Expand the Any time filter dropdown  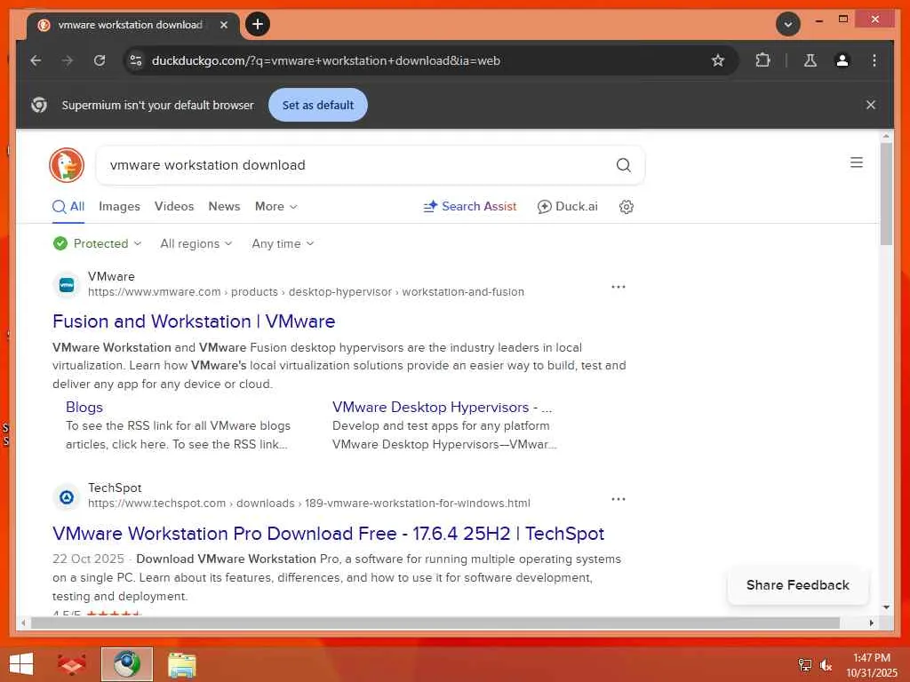point(283,243)
